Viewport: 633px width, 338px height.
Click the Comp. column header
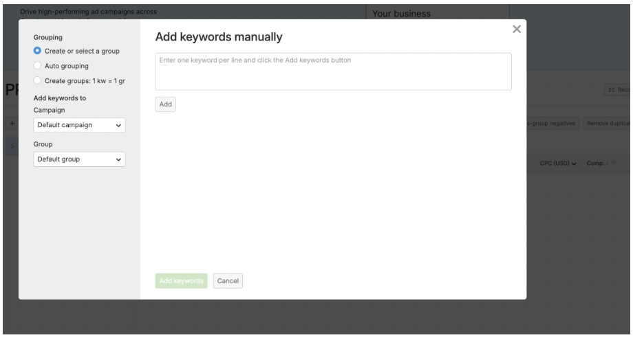pos(595,163)
